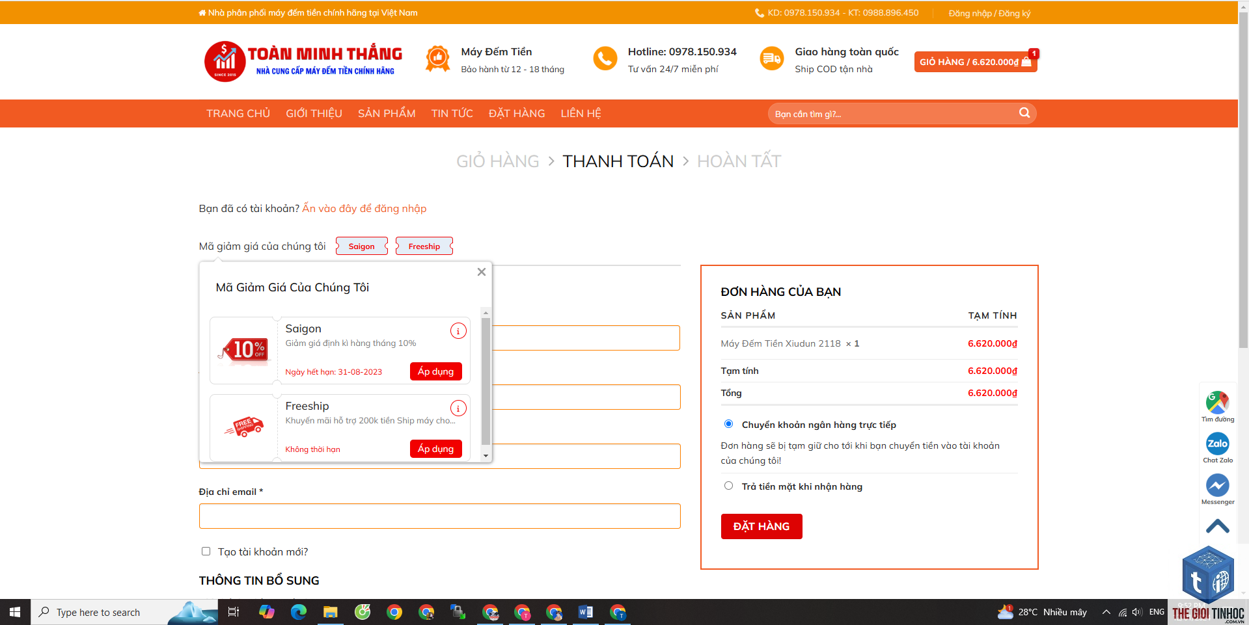The image size is (1249, 625).
Task: Click the Máy Đếm Tiền Xiudun 2118 item
Action: [x=781, y=343]
